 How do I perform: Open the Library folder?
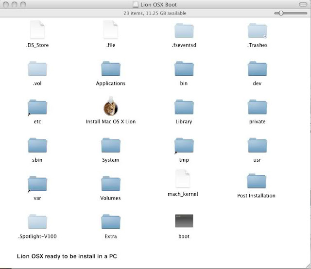184,107
